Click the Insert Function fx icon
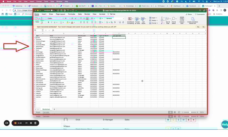 pyautogui.click(x=53, y=30)
